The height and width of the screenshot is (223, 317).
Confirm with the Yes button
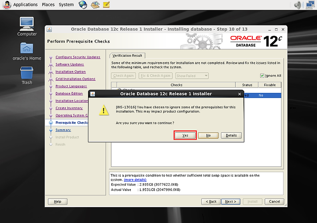(185, 135)
